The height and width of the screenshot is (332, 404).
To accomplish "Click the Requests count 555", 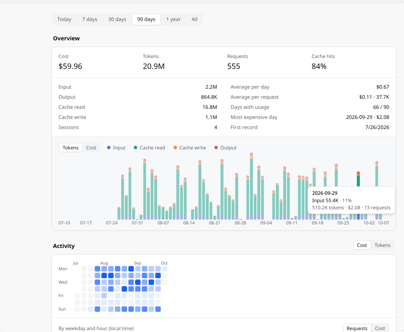I will click(234, 67).
